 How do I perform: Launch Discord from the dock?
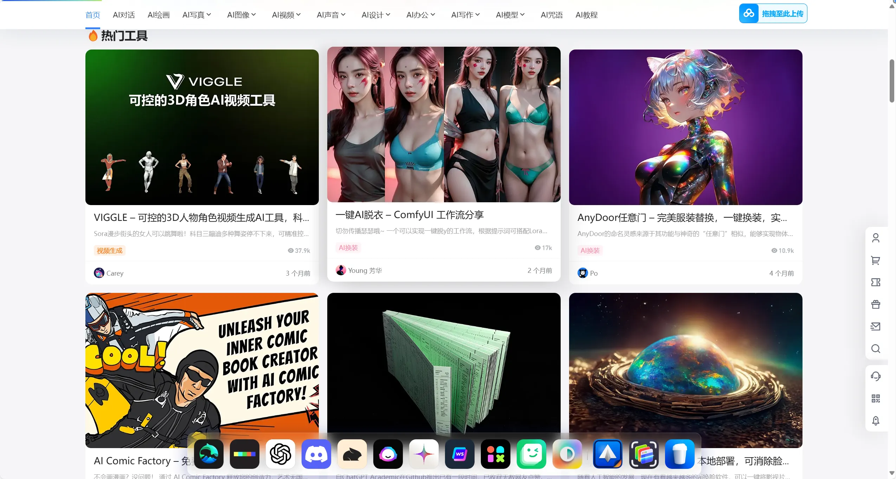click(316, 454)
